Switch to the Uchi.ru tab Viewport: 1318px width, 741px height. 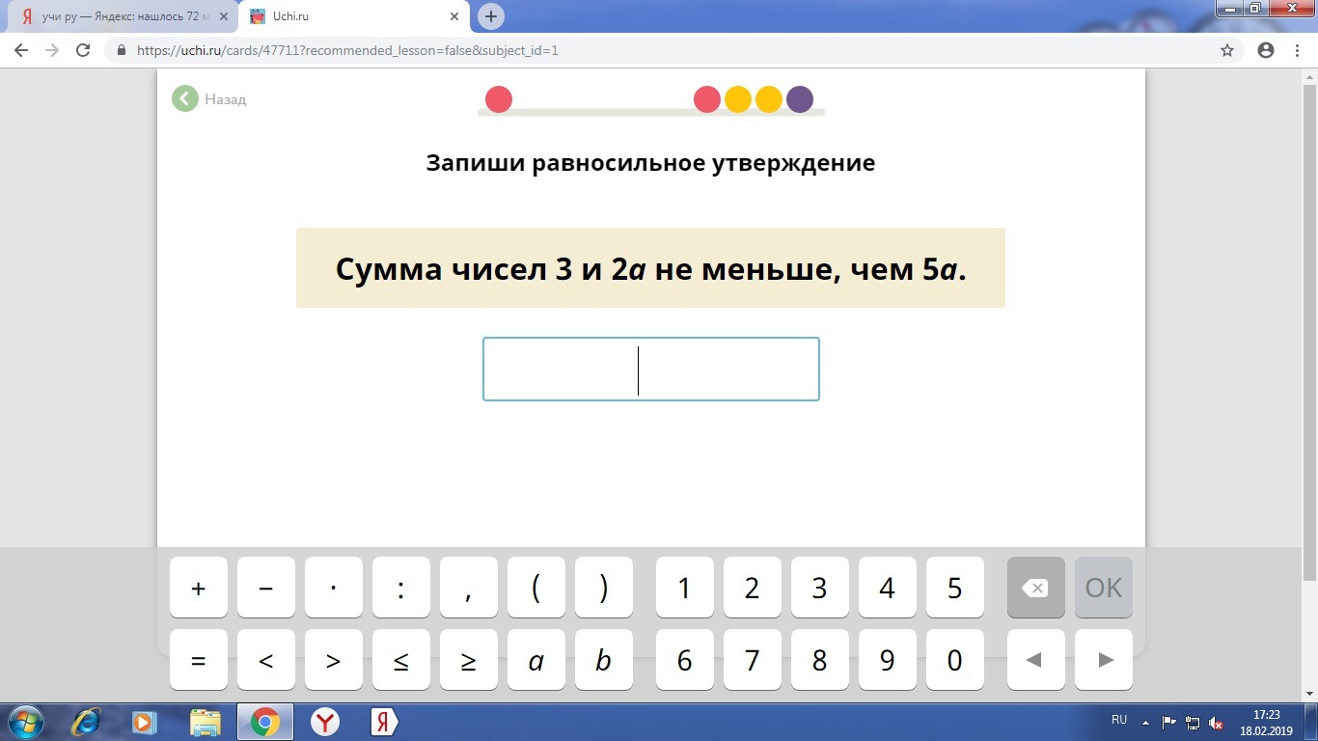pos(338,16)
